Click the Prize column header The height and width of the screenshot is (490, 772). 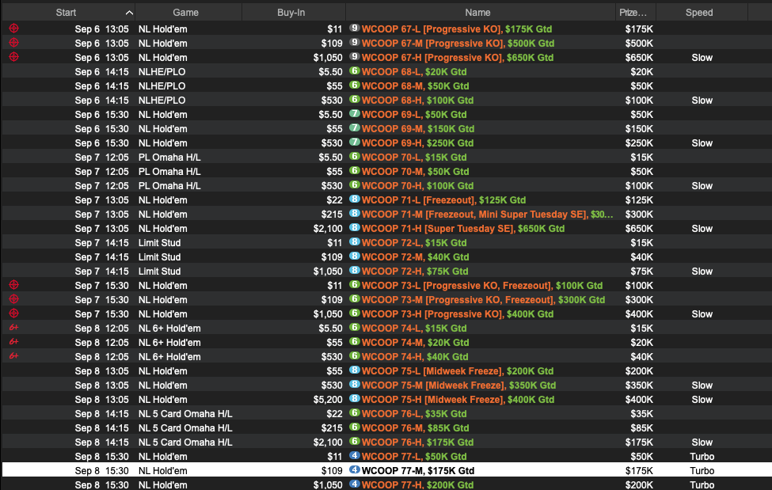636,13
